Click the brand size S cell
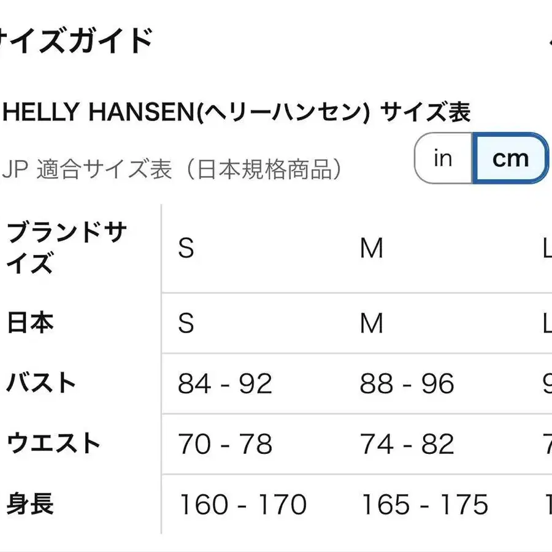Image resolution: width=552 pixels, height=552 pixels. pos(186,248)
